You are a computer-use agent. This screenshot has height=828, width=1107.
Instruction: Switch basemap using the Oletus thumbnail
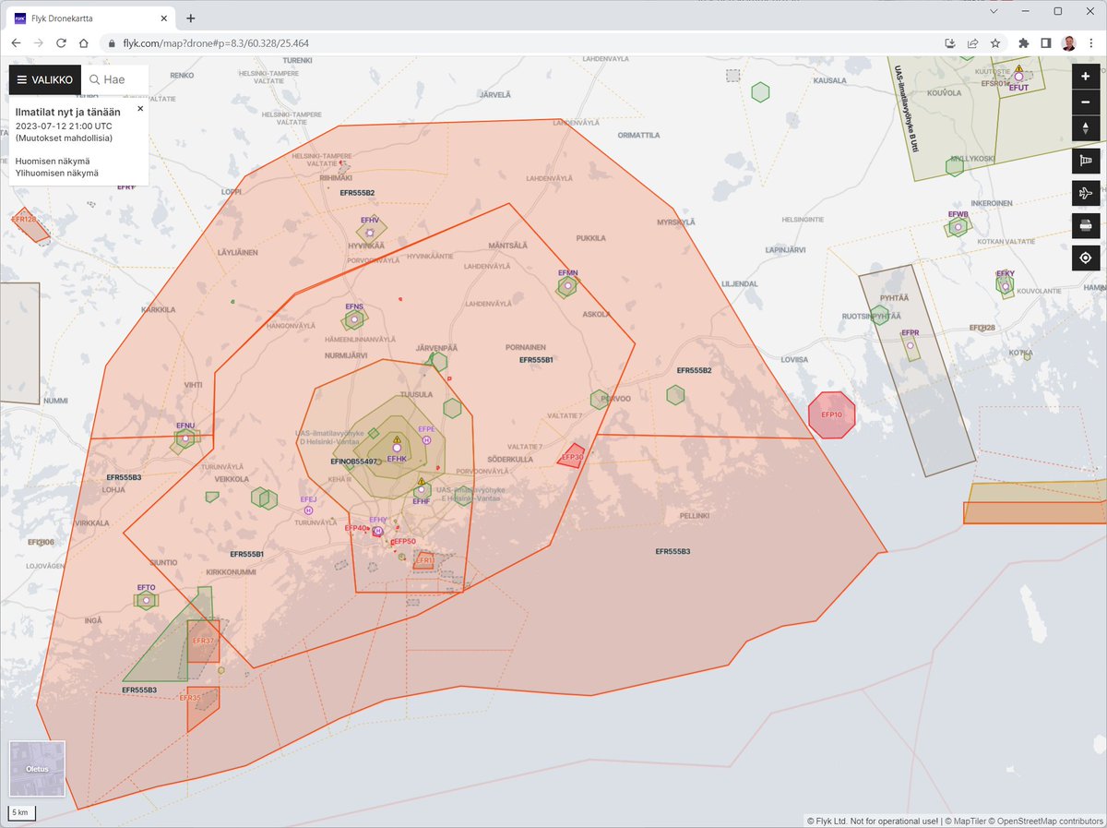(x=38, y=769)
